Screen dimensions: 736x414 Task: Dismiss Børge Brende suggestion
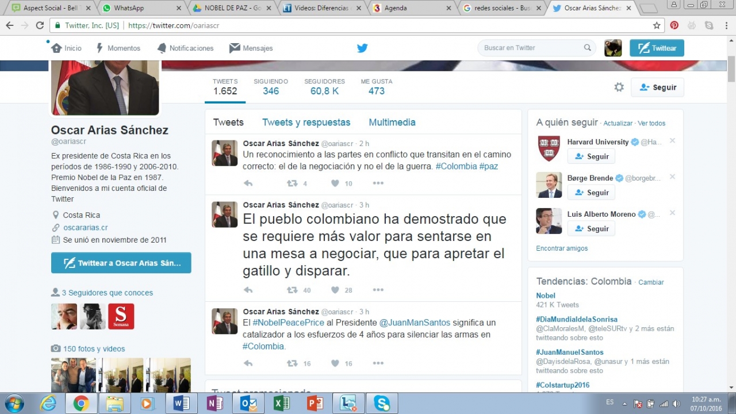tap(672, 177)
